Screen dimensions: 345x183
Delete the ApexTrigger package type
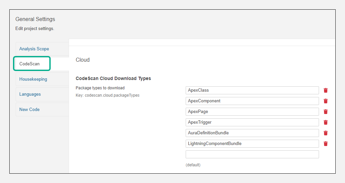tap(326, 122)
